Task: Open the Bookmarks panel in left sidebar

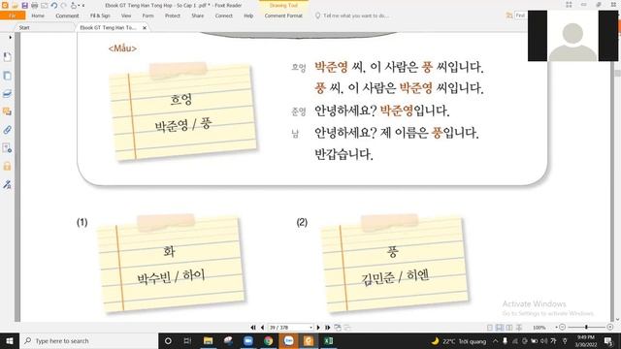Action: coord(7,57)
